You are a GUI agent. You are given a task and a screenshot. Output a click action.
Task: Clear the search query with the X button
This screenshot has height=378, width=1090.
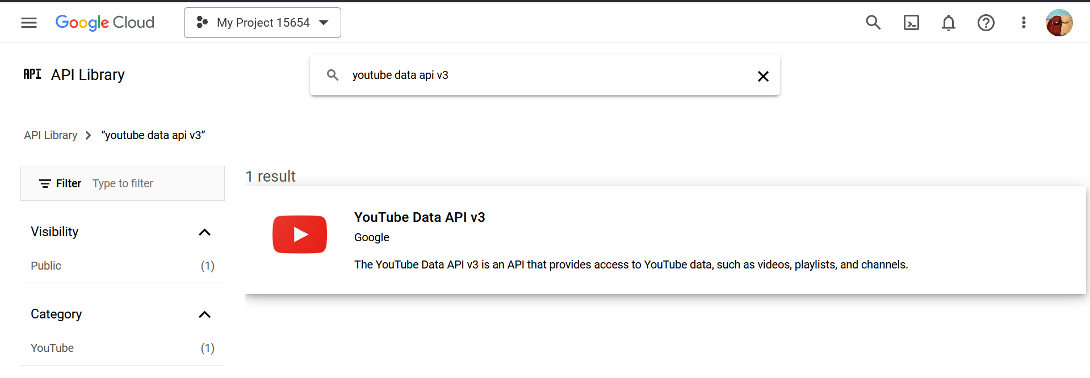click(x=763, y=75)
